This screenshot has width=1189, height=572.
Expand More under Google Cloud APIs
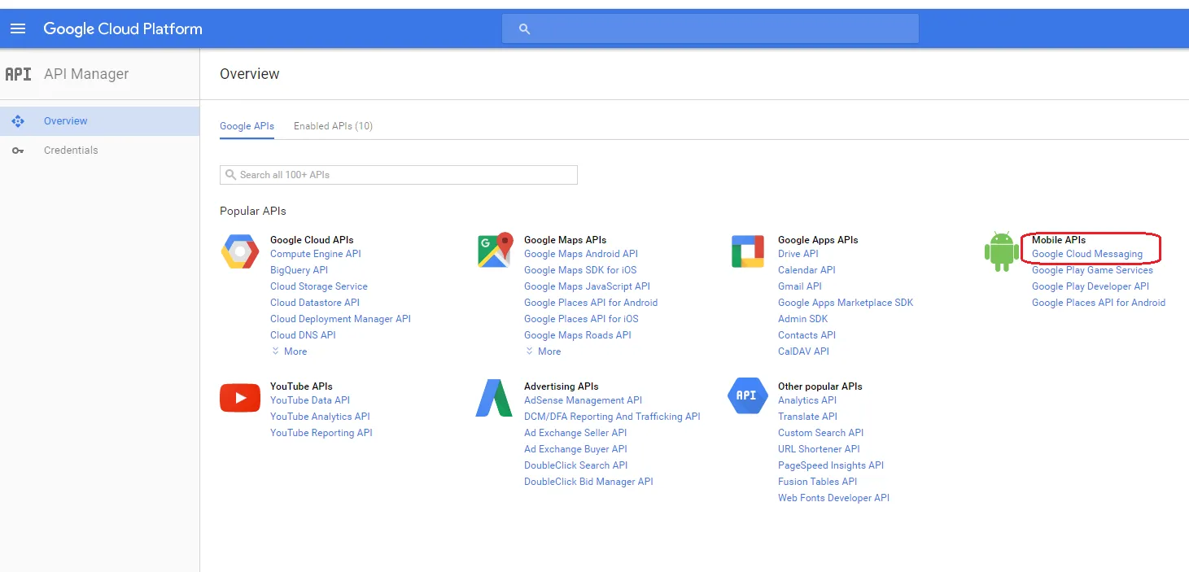(x=290, y=351)
